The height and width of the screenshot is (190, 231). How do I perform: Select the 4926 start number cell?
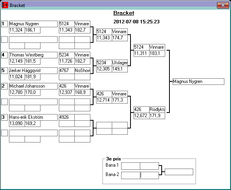67,117
